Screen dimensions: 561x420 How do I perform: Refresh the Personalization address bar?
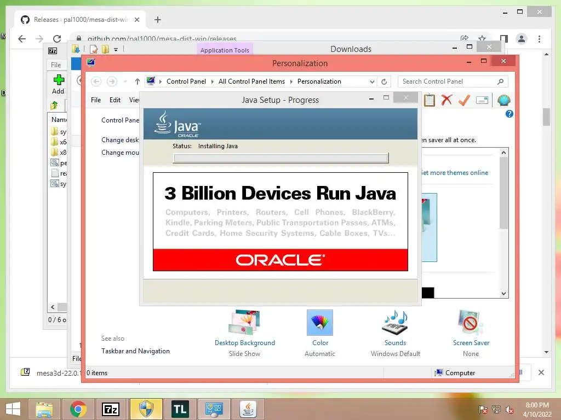[x=384, y=82]
